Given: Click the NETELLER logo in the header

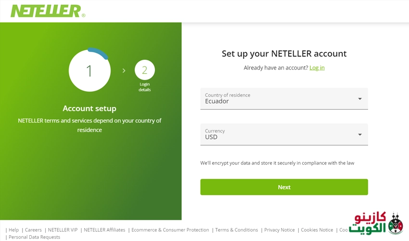Looking at the screenshot, I should pos(47,11).
